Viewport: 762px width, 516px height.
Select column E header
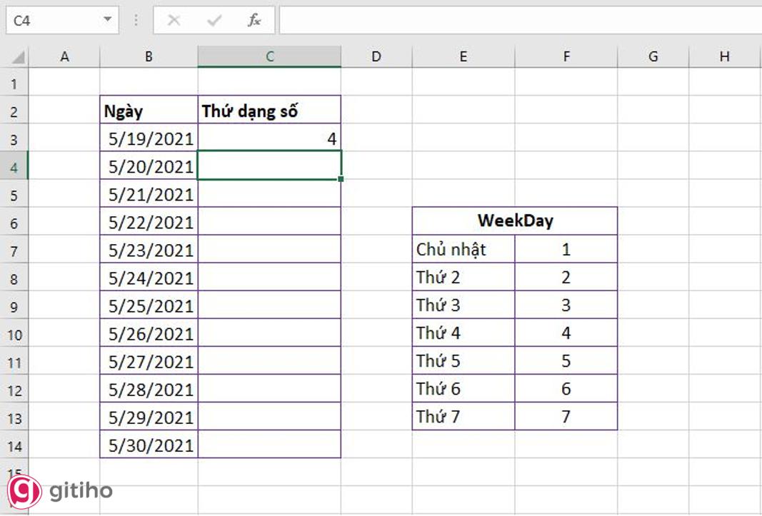coord(463,57)
